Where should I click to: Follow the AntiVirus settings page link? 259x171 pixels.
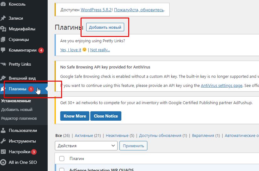click(221, 85)
